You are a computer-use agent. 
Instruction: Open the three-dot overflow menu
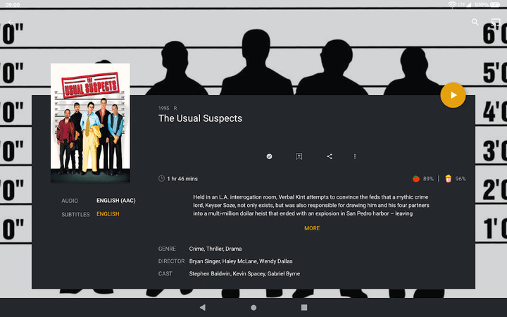(355, 156)
